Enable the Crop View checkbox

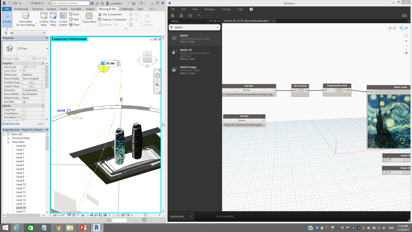[24, 109]
